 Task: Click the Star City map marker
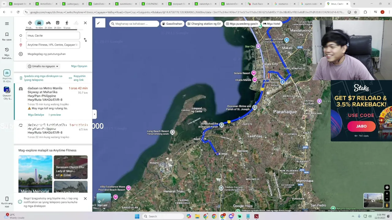point(258,46)
